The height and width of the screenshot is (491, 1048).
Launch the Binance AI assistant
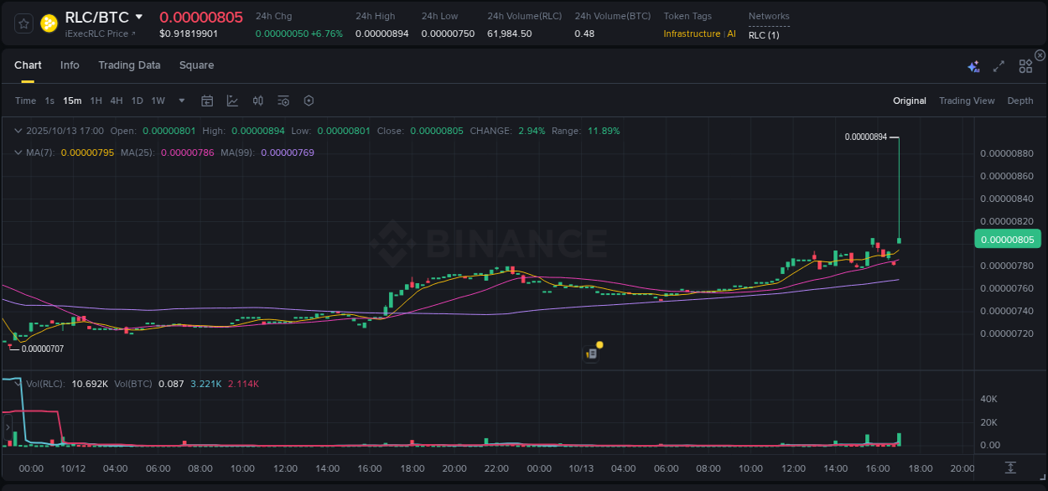point(973,65)
